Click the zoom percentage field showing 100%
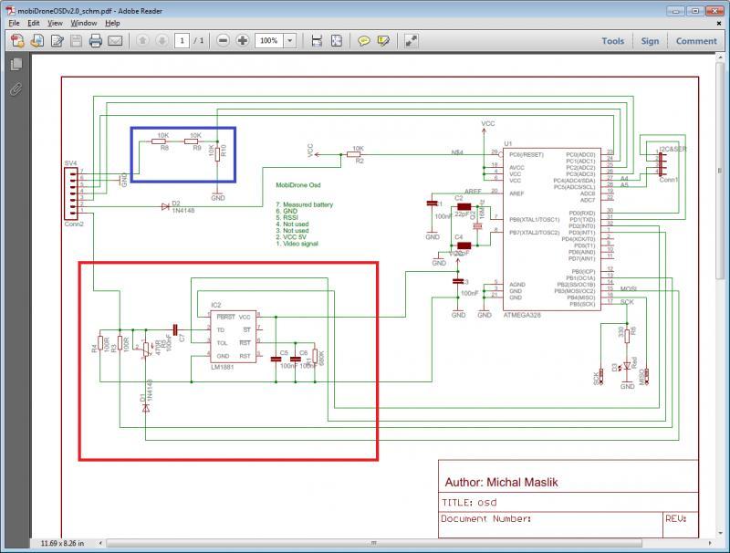This screenshot has width=730, height=553. (x=268, y=41)
